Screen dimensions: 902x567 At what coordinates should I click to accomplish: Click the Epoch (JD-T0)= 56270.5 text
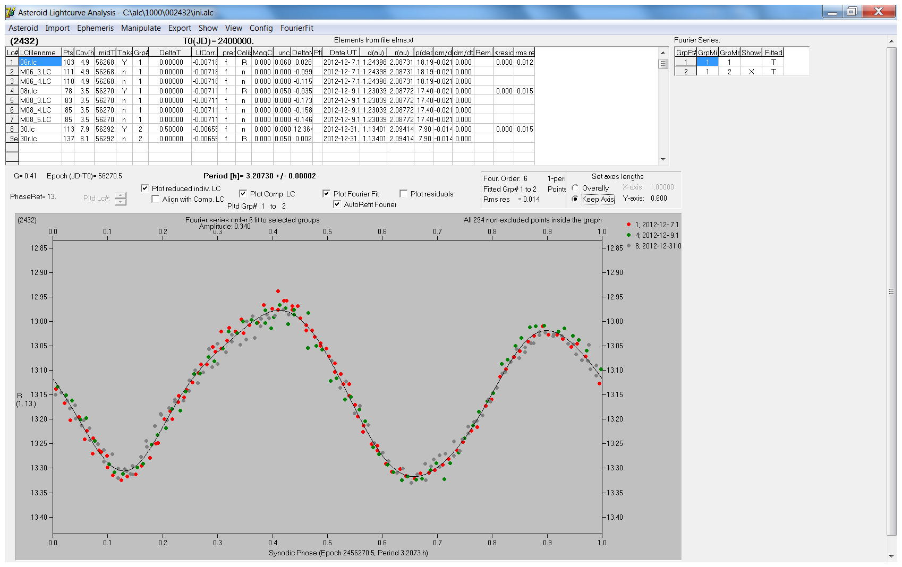coord(84,176)
